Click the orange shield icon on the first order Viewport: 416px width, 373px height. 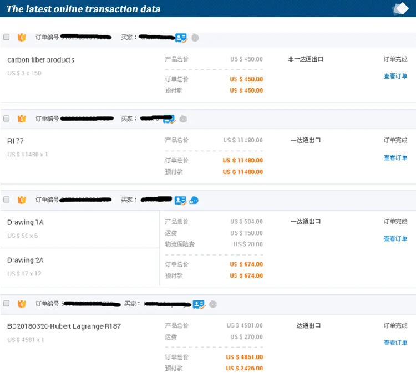pyautogui.click(x=22, y=38)
